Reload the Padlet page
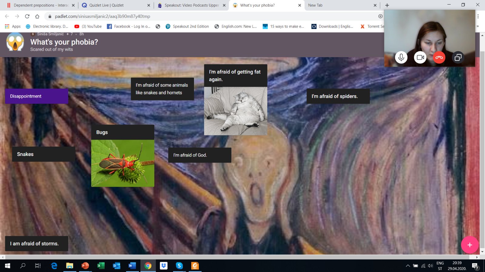 tap(27, 16)
